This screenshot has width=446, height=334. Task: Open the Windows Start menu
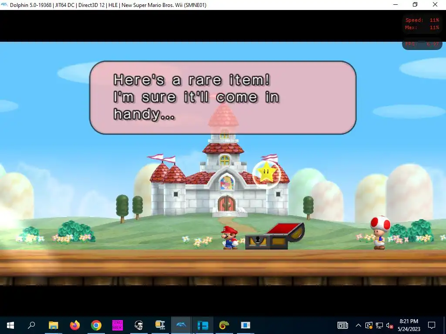[x=10, y=325]
